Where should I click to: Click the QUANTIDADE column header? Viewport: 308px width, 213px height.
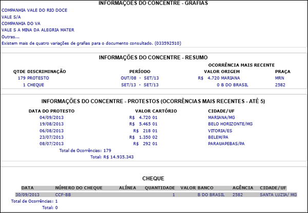pos(160,188)
